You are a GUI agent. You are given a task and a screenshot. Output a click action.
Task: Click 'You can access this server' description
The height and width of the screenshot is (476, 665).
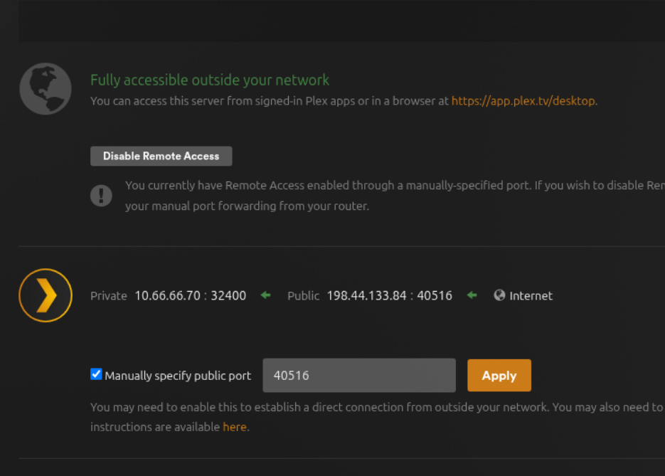tap(344, 101)
